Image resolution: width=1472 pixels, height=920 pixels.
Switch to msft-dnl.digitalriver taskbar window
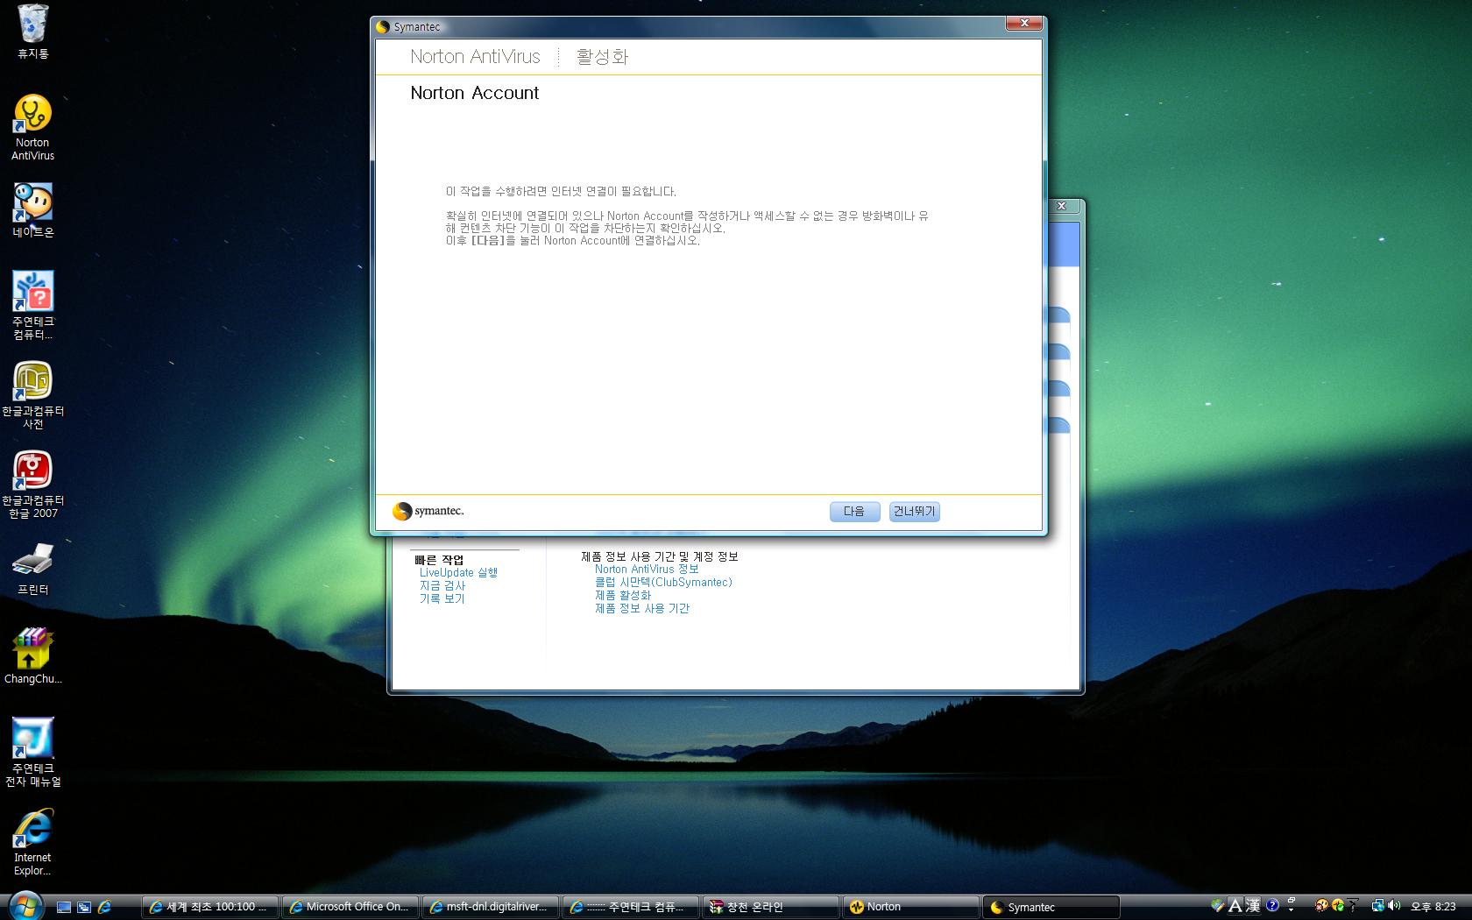[x=490, y=907]
